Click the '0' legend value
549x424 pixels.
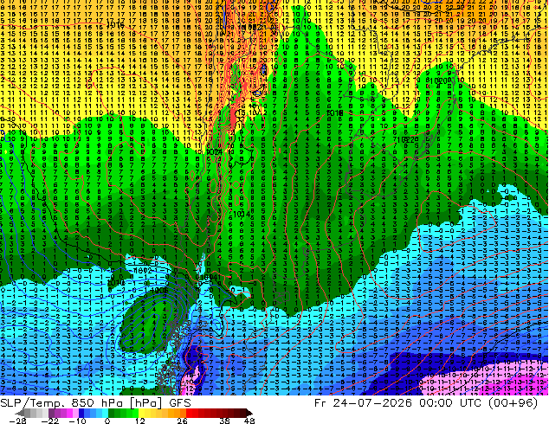pos(107,421)
